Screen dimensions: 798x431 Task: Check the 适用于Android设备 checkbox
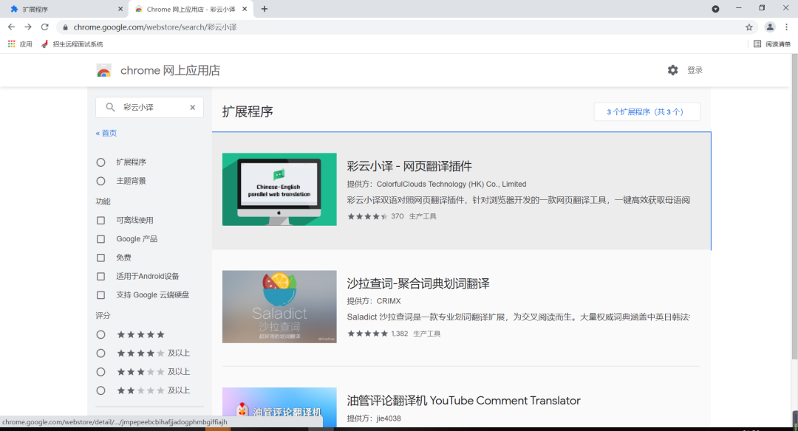click(100, 276)
